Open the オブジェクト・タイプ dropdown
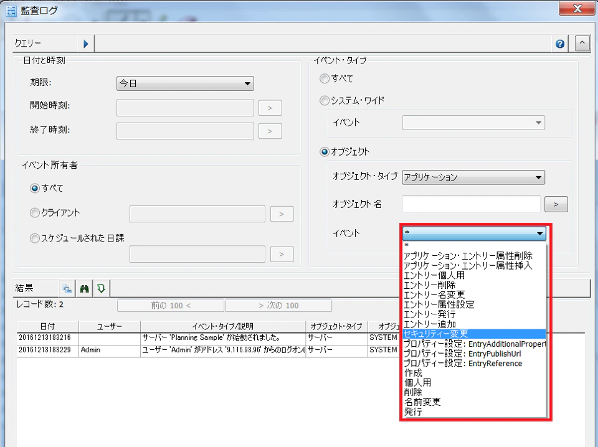Screen dimensions: 598x447 [473, 177]
